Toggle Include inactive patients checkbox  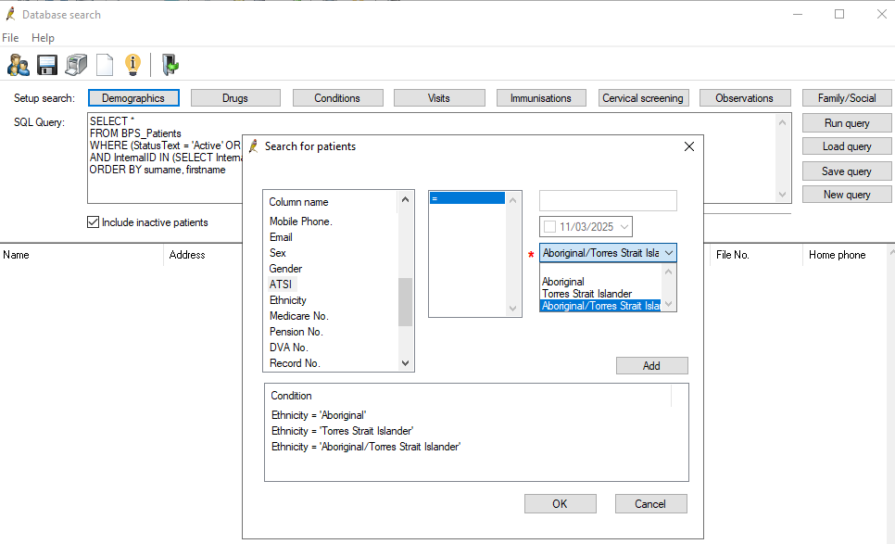[x=93, y=222]
